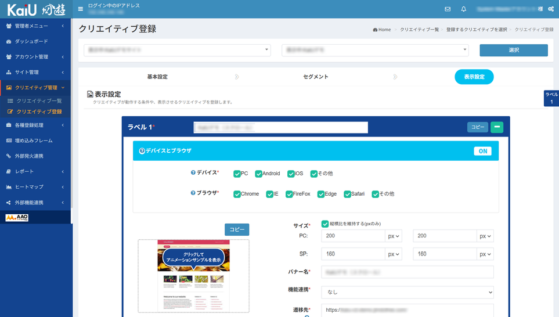Viewport: 559px width, 317px height.
Task: Toggle the デバイスとブラウザ ON switch
Action: tap(483, 151)
